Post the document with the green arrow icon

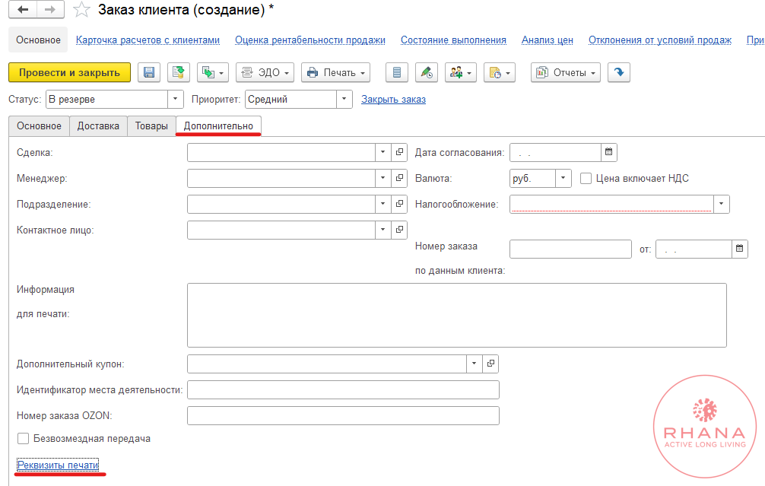(x=179, y=73)
